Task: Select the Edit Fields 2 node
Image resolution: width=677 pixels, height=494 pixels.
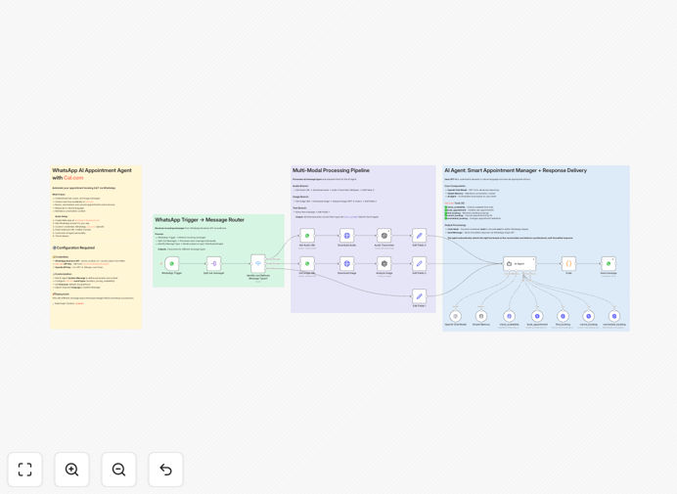Action: click(x=419, y=236)
